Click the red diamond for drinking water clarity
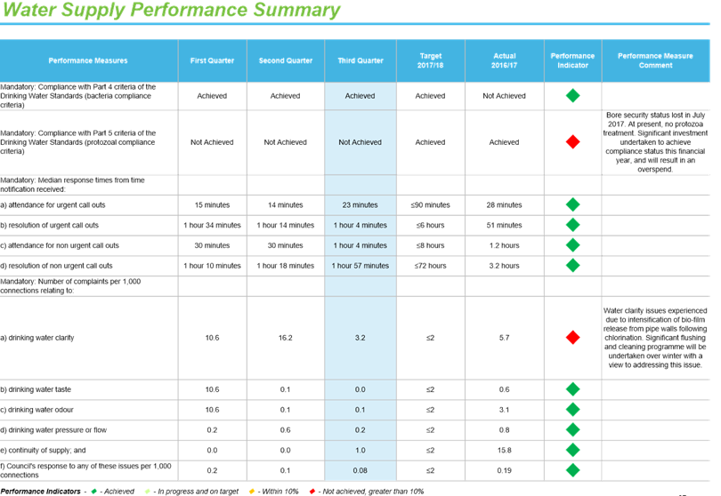This screenshot has width=721, height=496. tap(572, 338)
